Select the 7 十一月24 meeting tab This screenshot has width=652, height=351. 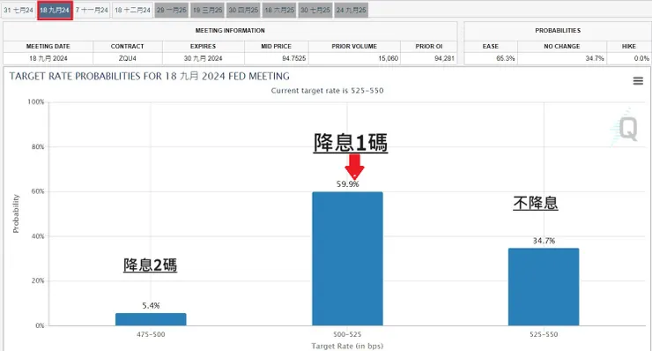(92, 10)
